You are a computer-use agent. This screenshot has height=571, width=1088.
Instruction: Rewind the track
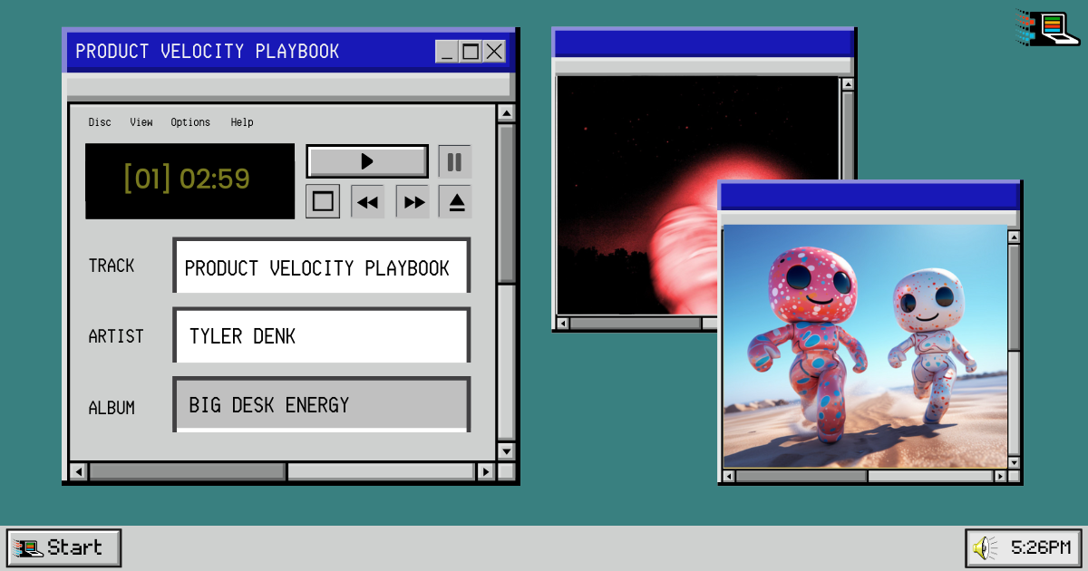coord(367,201)
